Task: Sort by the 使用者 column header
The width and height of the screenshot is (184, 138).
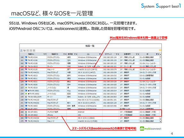Action: coord(70,54)
